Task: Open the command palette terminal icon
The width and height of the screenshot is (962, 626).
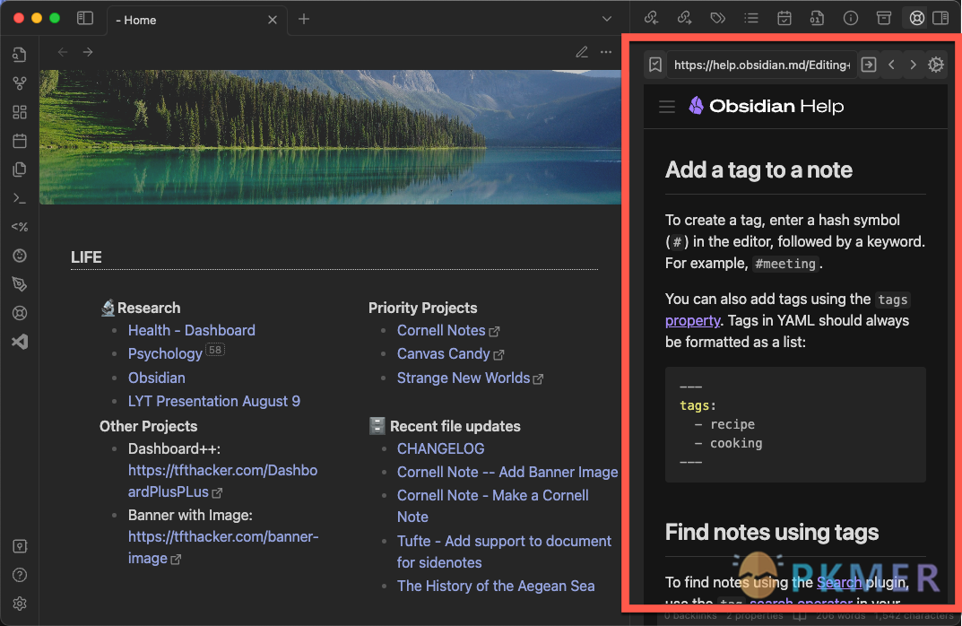Action: point(20,198)
